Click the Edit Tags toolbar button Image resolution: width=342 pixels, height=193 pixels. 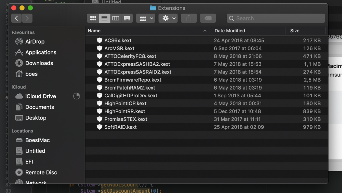[x=208, y=18]
